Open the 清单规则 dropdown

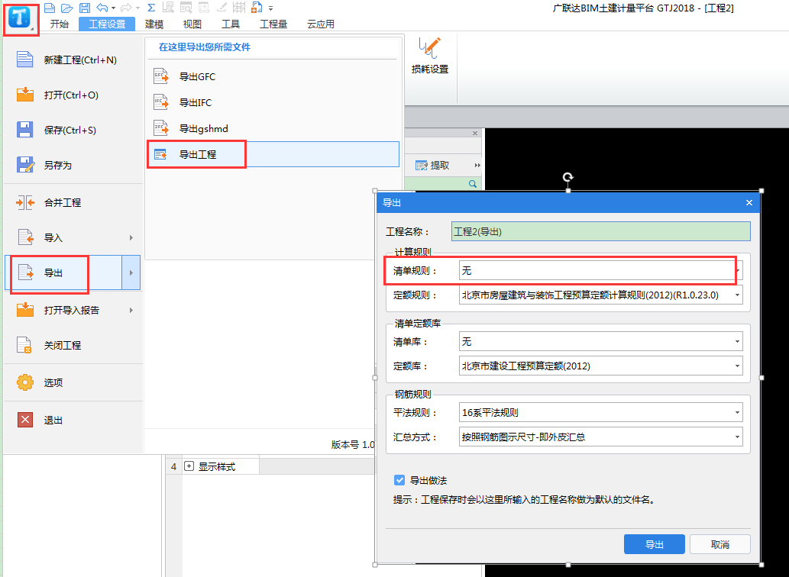point(601,271)
